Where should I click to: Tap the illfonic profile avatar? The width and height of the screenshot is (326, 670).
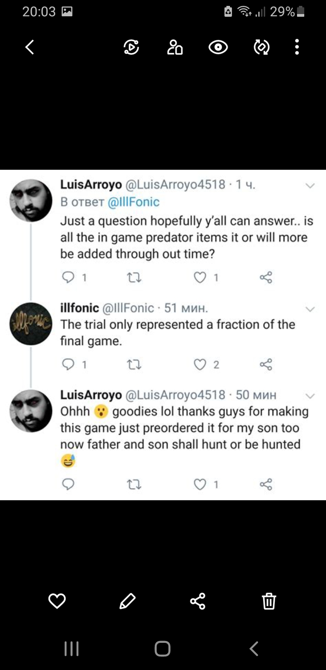tap(31, 324)
